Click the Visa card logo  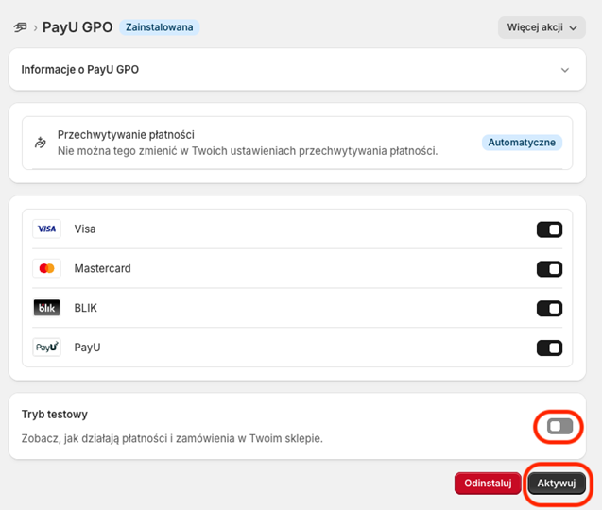pos(46,229)
